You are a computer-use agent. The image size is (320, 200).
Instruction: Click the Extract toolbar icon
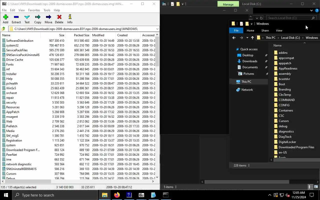16,19
